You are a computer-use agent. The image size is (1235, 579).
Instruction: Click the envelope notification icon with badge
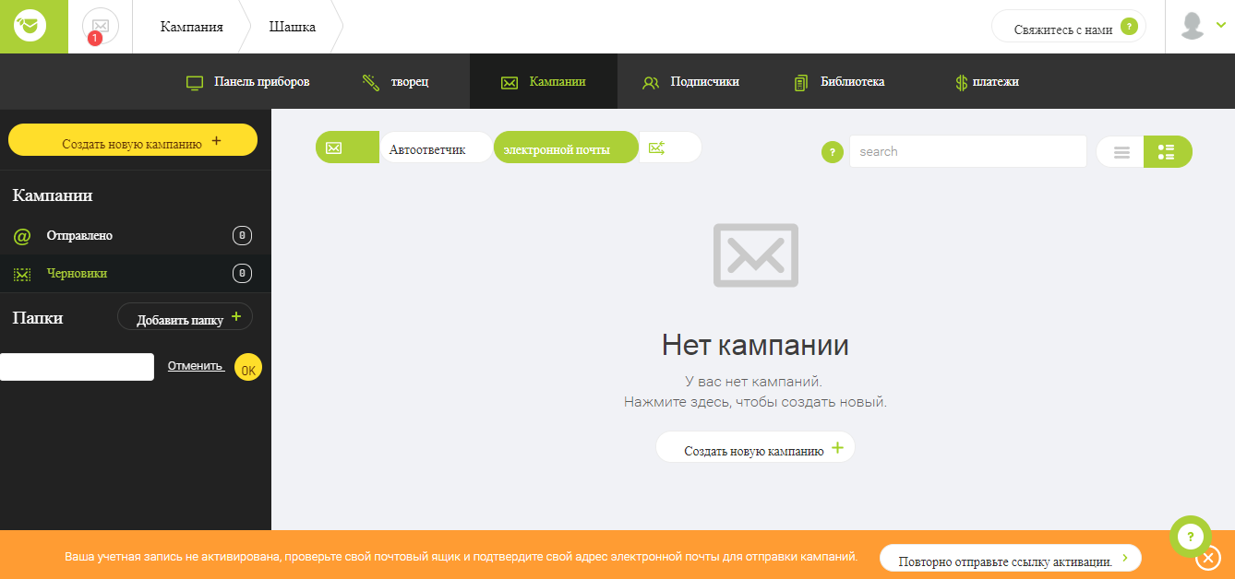click(99, 26)
